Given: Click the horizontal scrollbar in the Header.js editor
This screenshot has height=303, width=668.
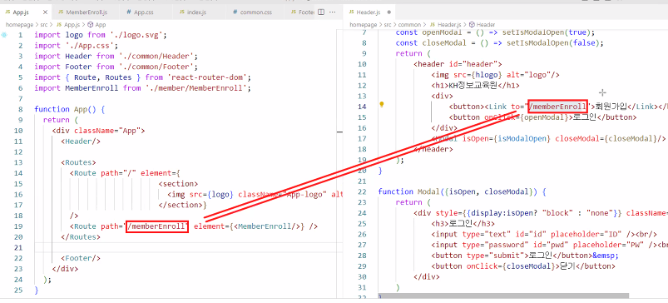Looking at the screenshot, I should [503, 296].
